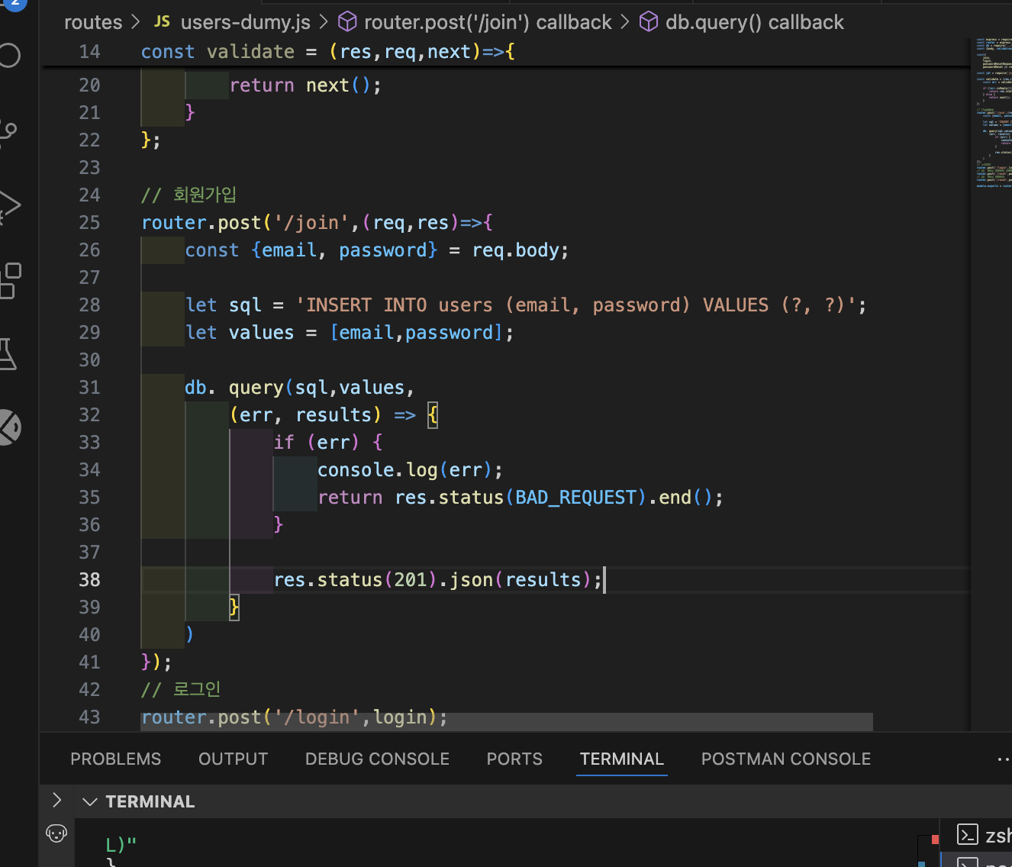
Task: Click 'BAD_REQUEST' constant on line 35
Action: [x=576, y=498]
